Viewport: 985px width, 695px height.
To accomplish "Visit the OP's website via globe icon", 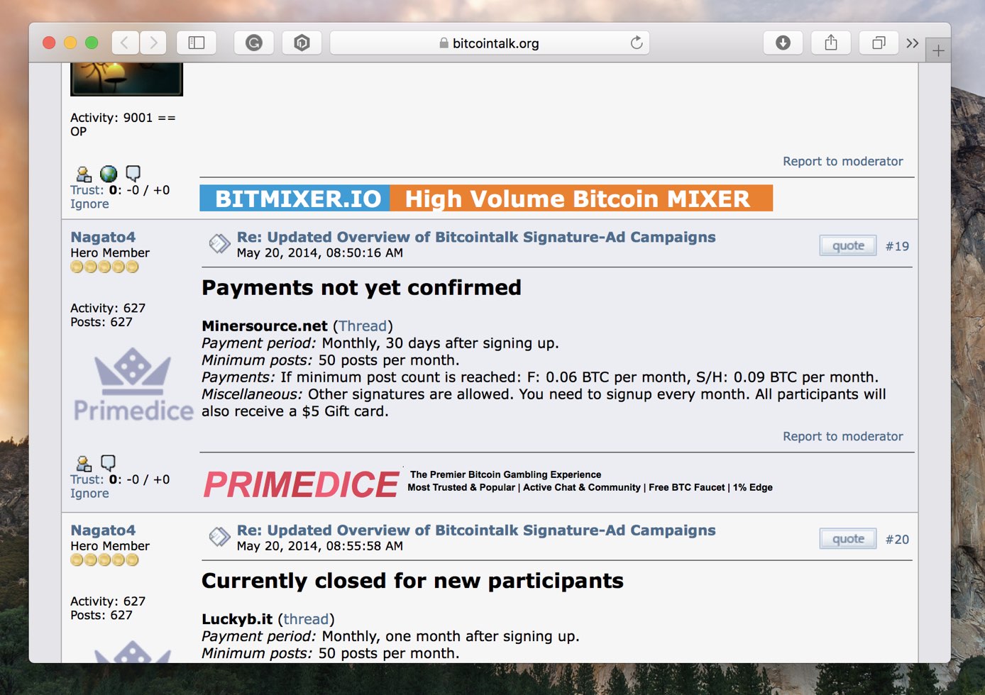I will [x=109, y=174].
